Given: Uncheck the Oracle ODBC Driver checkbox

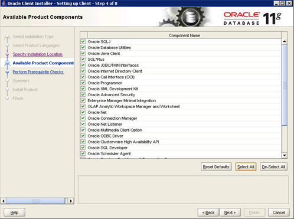Looking at the screenshot, I should [83, 136].
